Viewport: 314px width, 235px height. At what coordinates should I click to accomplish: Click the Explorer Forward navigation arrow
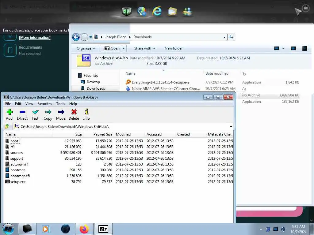[x=84, y=37]
